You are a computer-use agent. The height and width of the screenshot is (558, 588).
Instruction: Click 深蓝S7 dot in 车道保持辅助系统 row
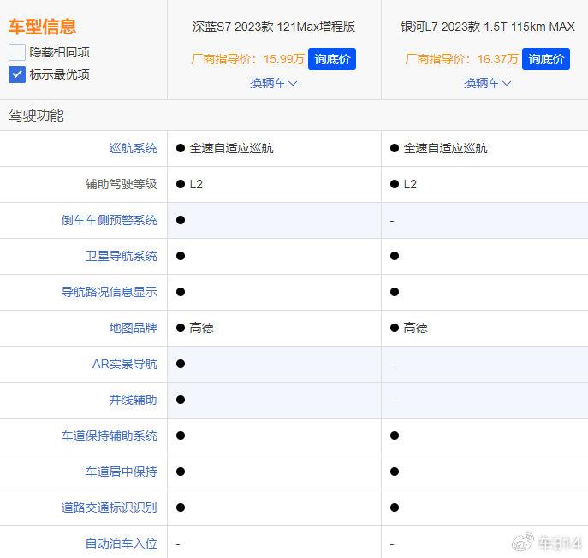tap(181, 436)
